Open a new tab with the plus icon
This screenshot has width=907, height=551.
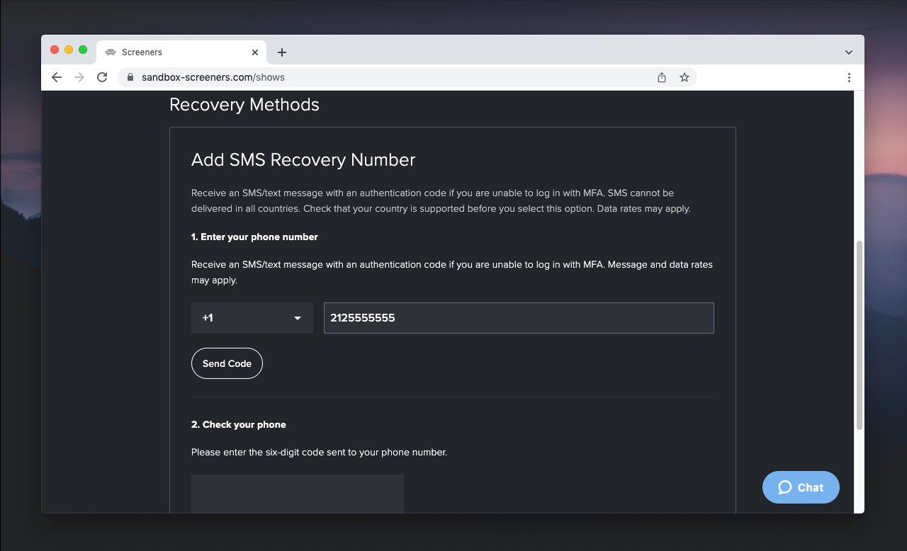282,52
